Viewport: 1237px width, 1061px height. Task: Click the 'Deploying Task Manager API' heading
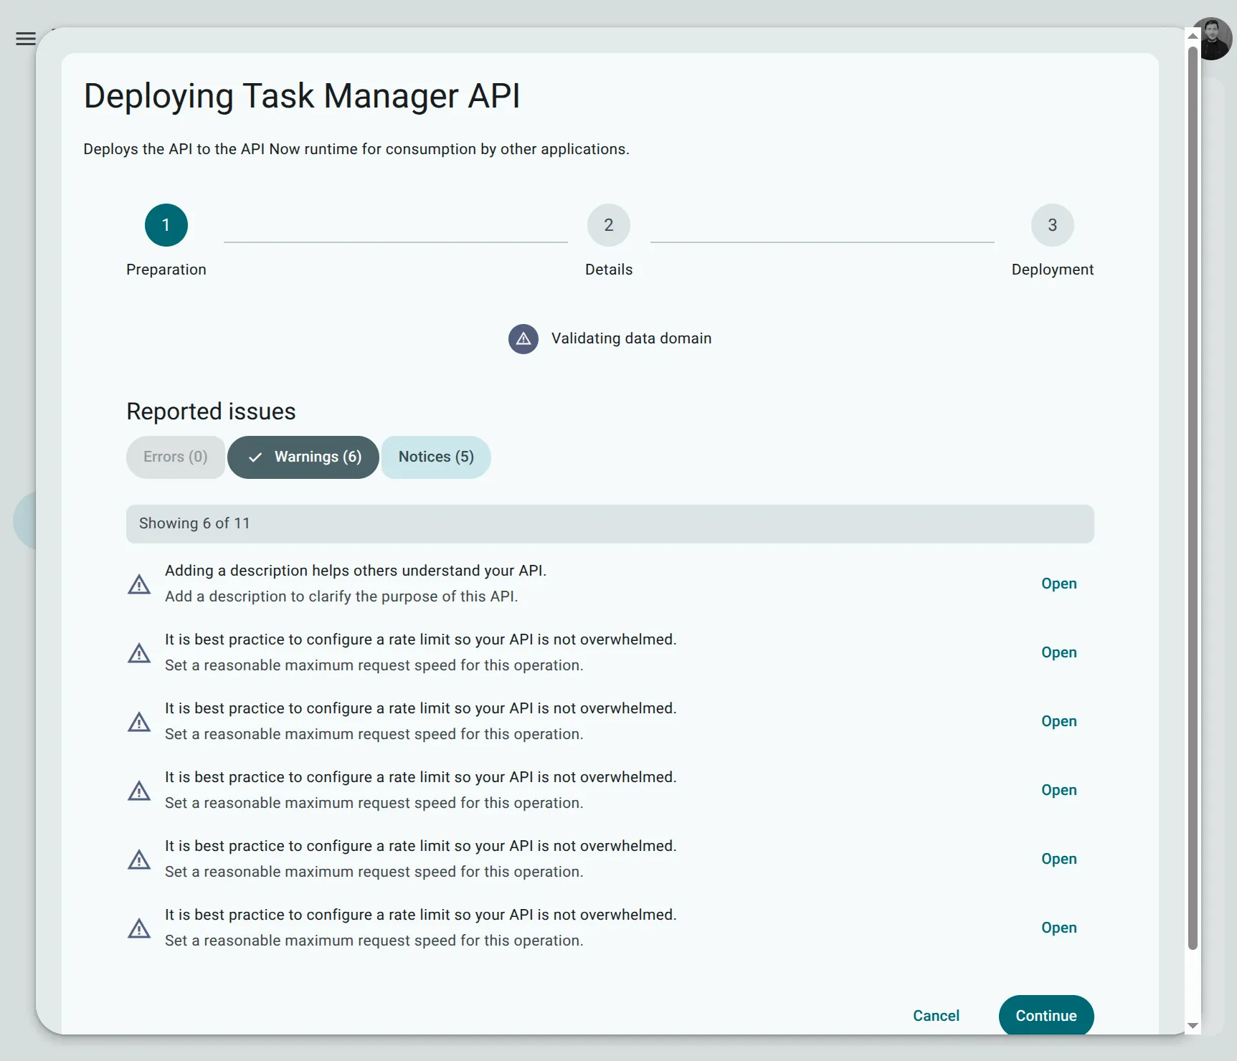click(x=302, y=96)
